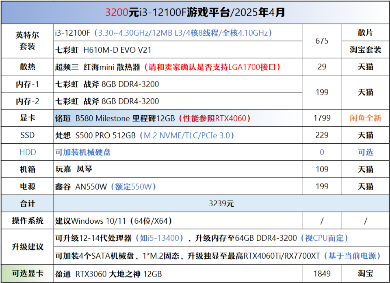Select the "盈通 RTX3060 大地之神 12GB" cell
390x283 pixels.
(x=178, y=274)
